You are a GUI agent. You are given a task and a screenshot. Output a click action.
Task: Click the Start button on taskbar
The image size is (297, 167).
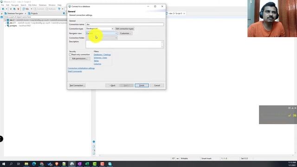click(3, 164)
